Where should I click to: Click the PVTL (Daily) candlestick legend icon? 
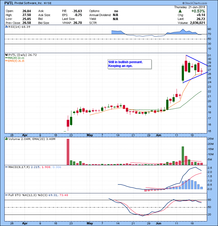(6, 55)
